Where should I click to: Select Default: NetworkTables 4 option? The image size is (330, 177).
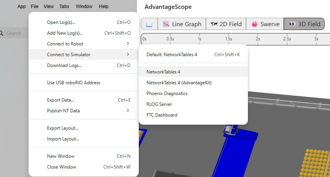[x=193, y=55]
